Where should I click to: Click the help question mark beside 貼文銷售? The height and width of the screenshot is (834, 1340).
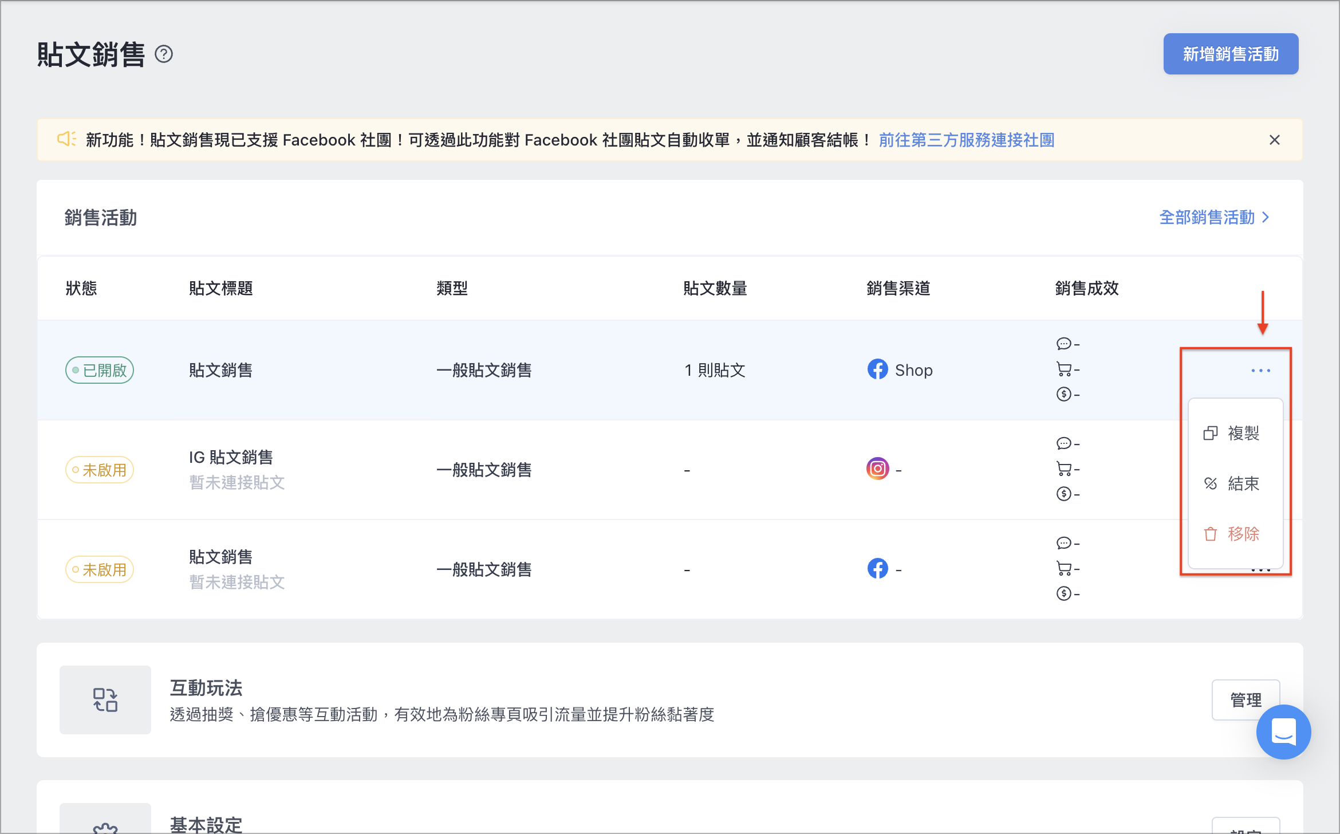pos(164,54)
